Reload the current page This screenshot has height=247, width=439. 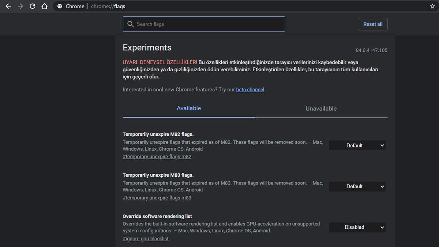32,6
